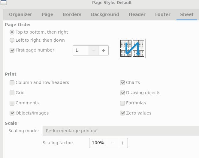
Task: Decrease the scaling factor with minus
Action: (113, 143)
